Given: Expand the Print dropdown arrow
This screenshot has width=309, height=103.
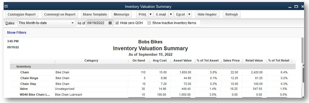Looking at the screenshot, I should (x=150, y=14).
